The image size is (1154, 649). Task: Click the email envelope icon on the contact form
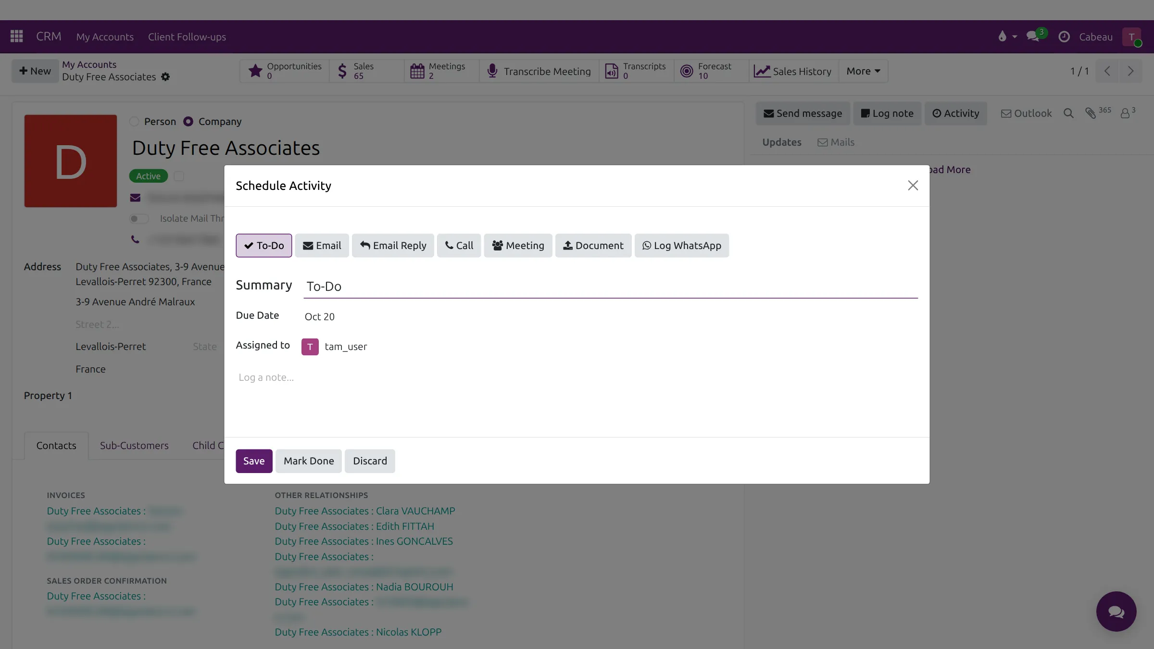pyautogui.click(x=135, y=198)
